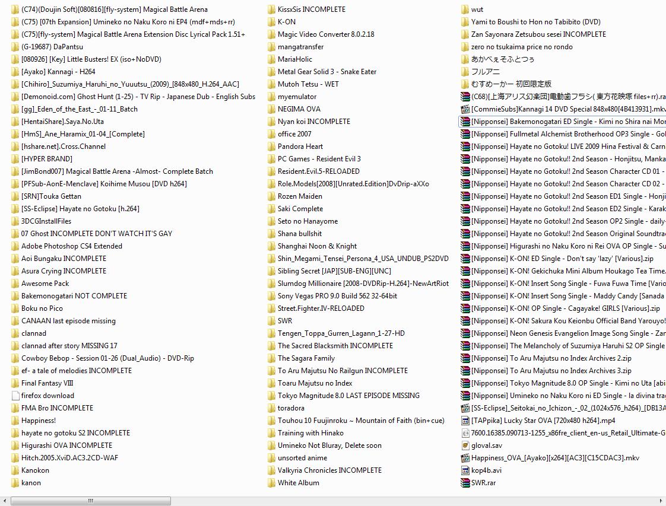
Task: Select the Toaru Majutsu no Index folder
Action: 315,383
